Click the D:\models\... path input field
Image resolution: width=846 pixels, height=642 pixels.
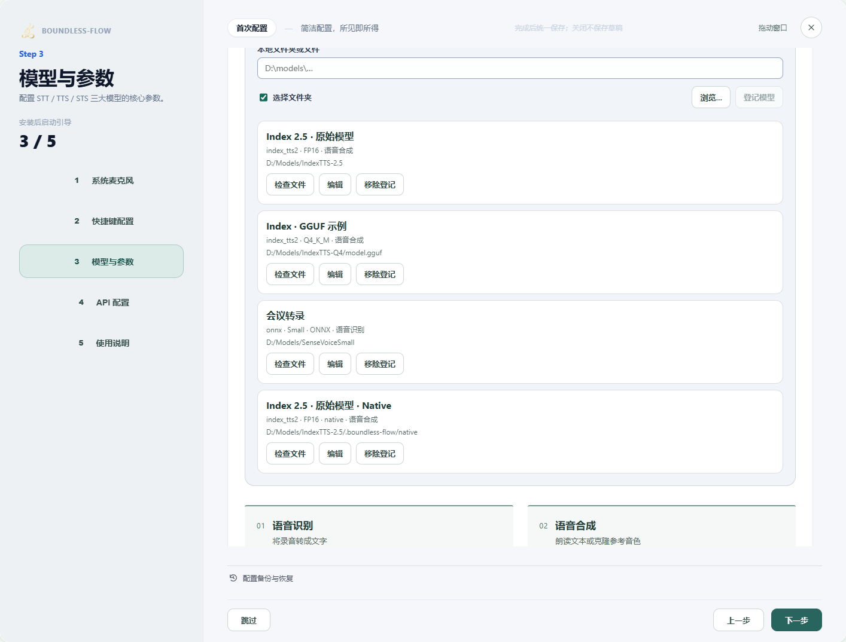[520, 68]
